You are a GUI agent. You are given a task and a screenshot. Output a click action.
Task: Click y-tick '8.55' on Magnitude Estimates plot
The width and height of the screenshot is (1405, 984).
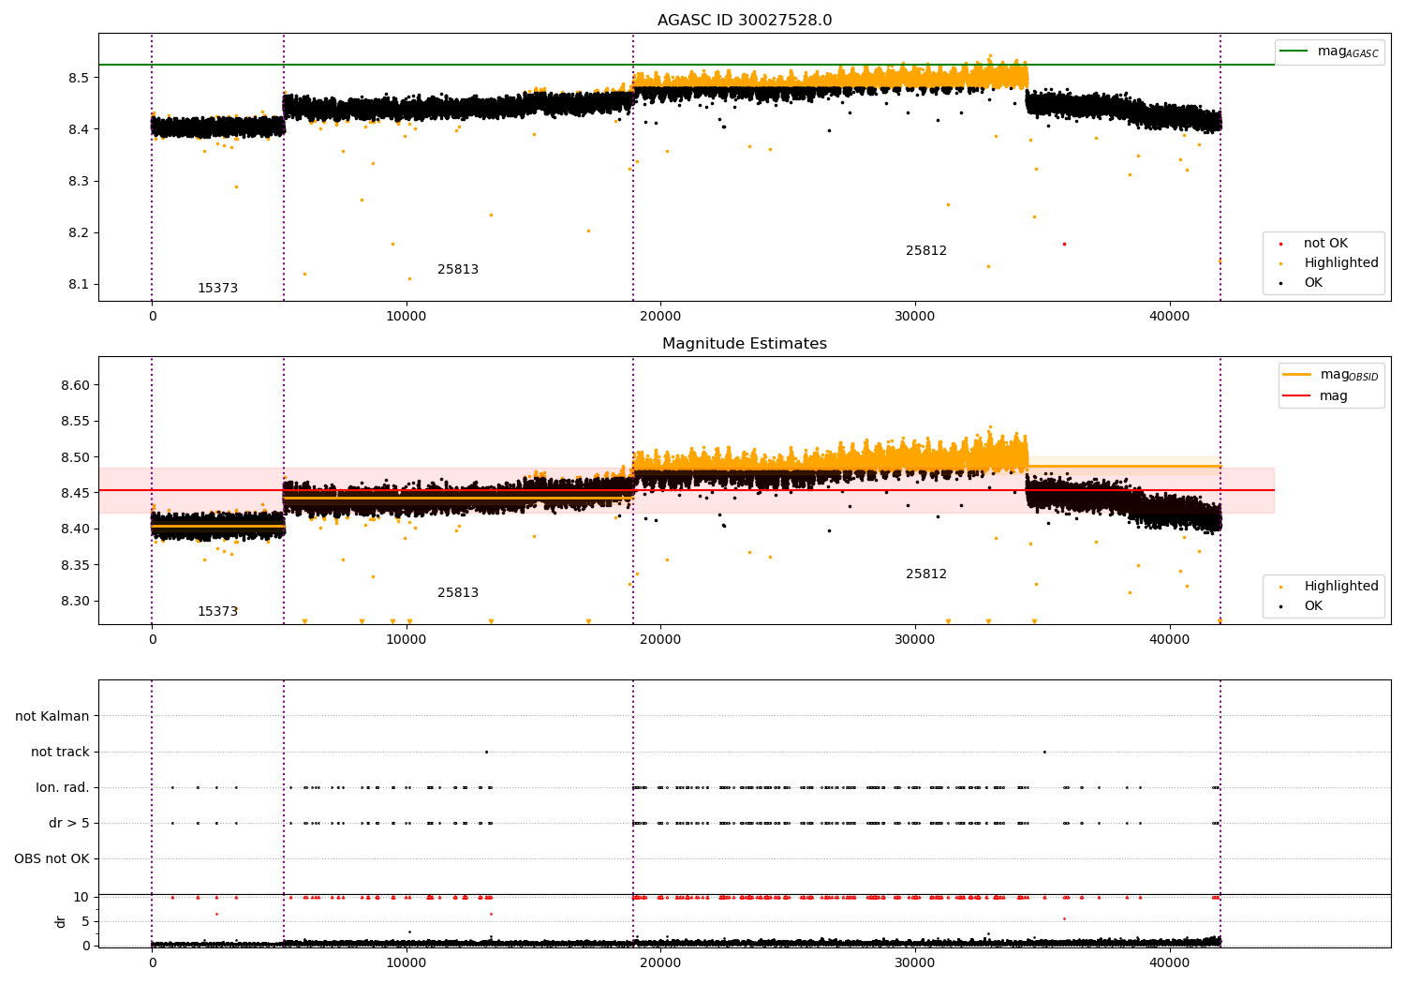point(75,422)
